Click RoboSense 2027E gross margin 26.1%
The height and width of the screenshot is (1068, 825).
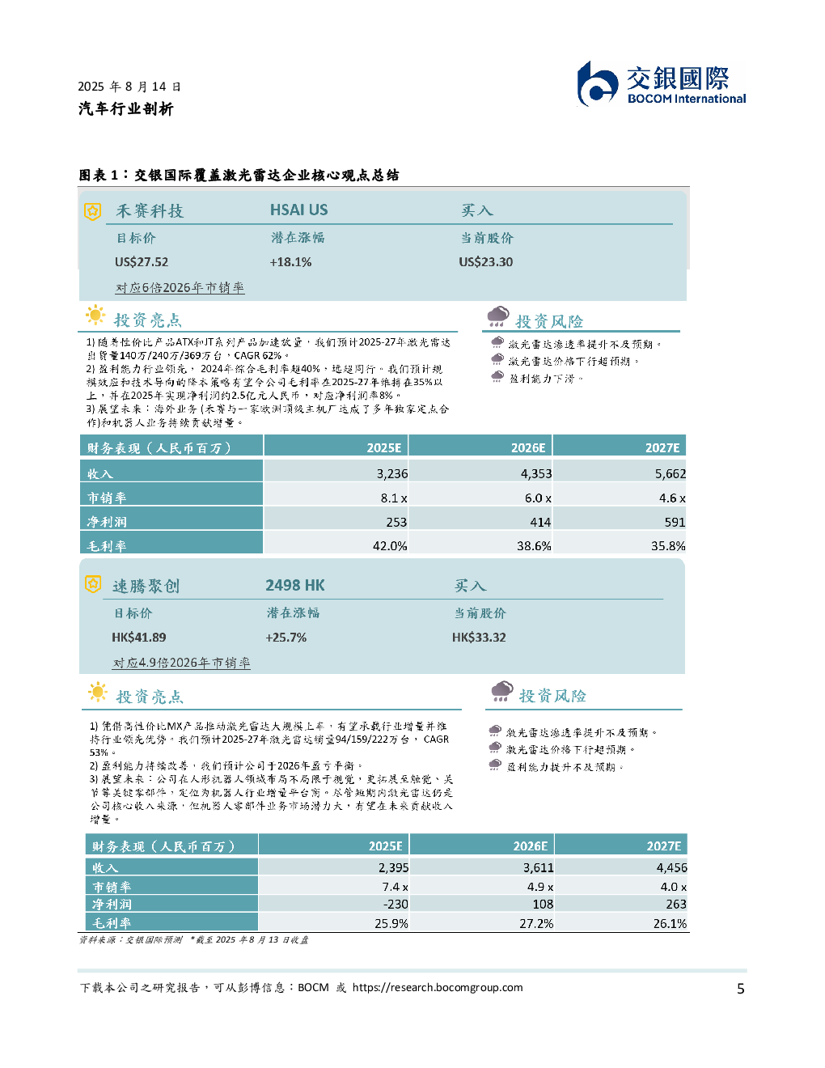coord(670,924)
